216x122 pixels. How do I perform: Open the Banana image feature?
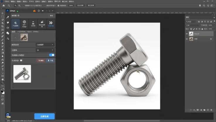point(42,24)
